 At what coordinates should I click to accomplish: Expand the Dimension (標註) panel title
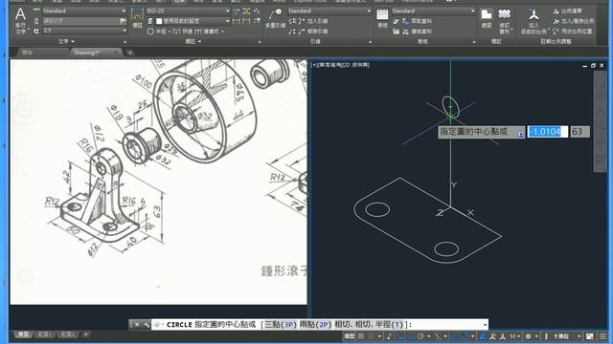tap(193, 41)
